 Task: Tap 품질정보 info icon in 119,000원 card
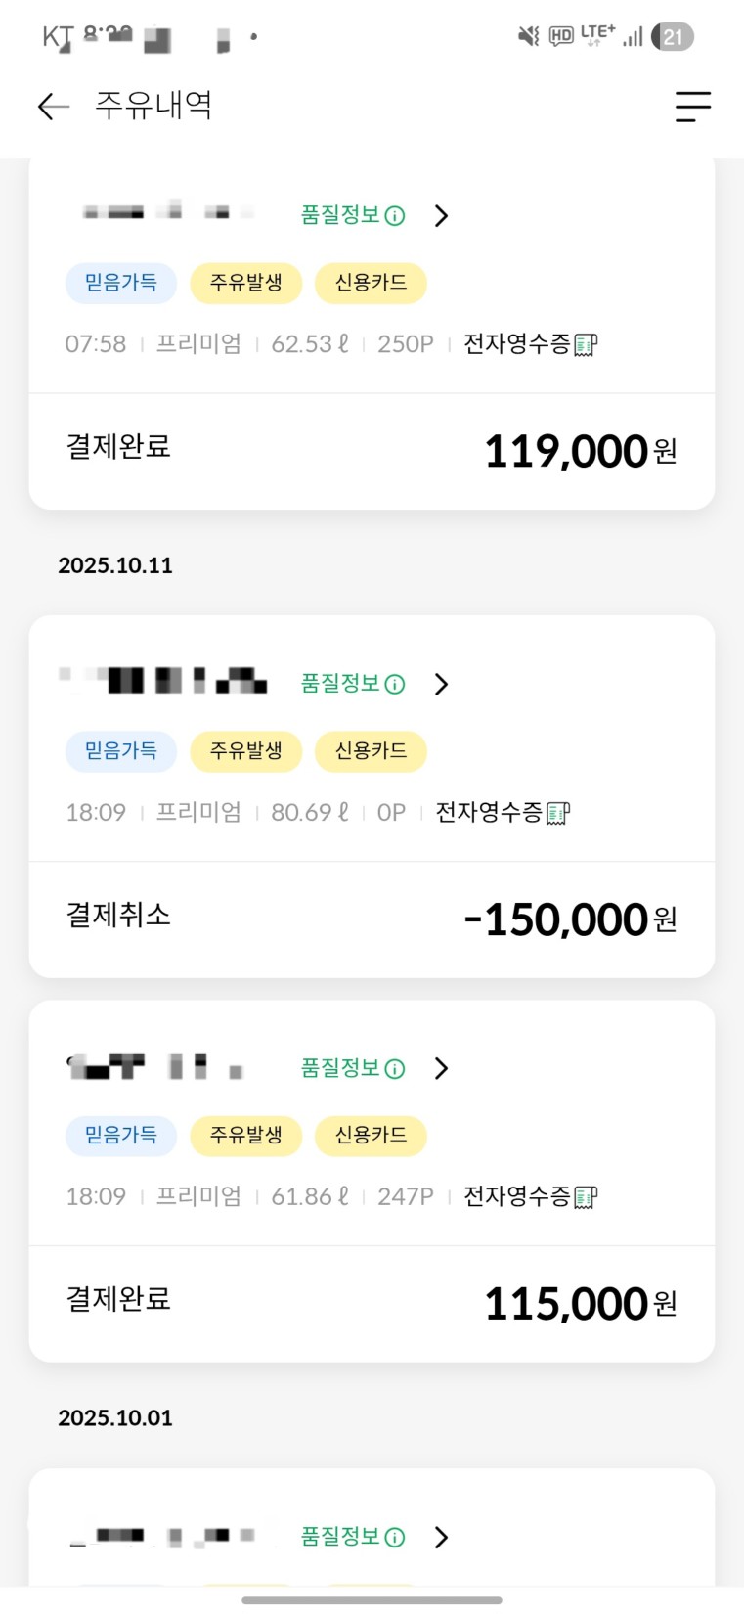(x=395, y=216)
